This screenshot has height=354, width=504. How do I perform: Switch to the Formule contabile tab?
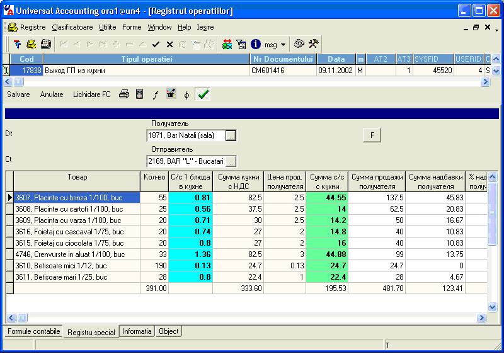click(34, 331)
